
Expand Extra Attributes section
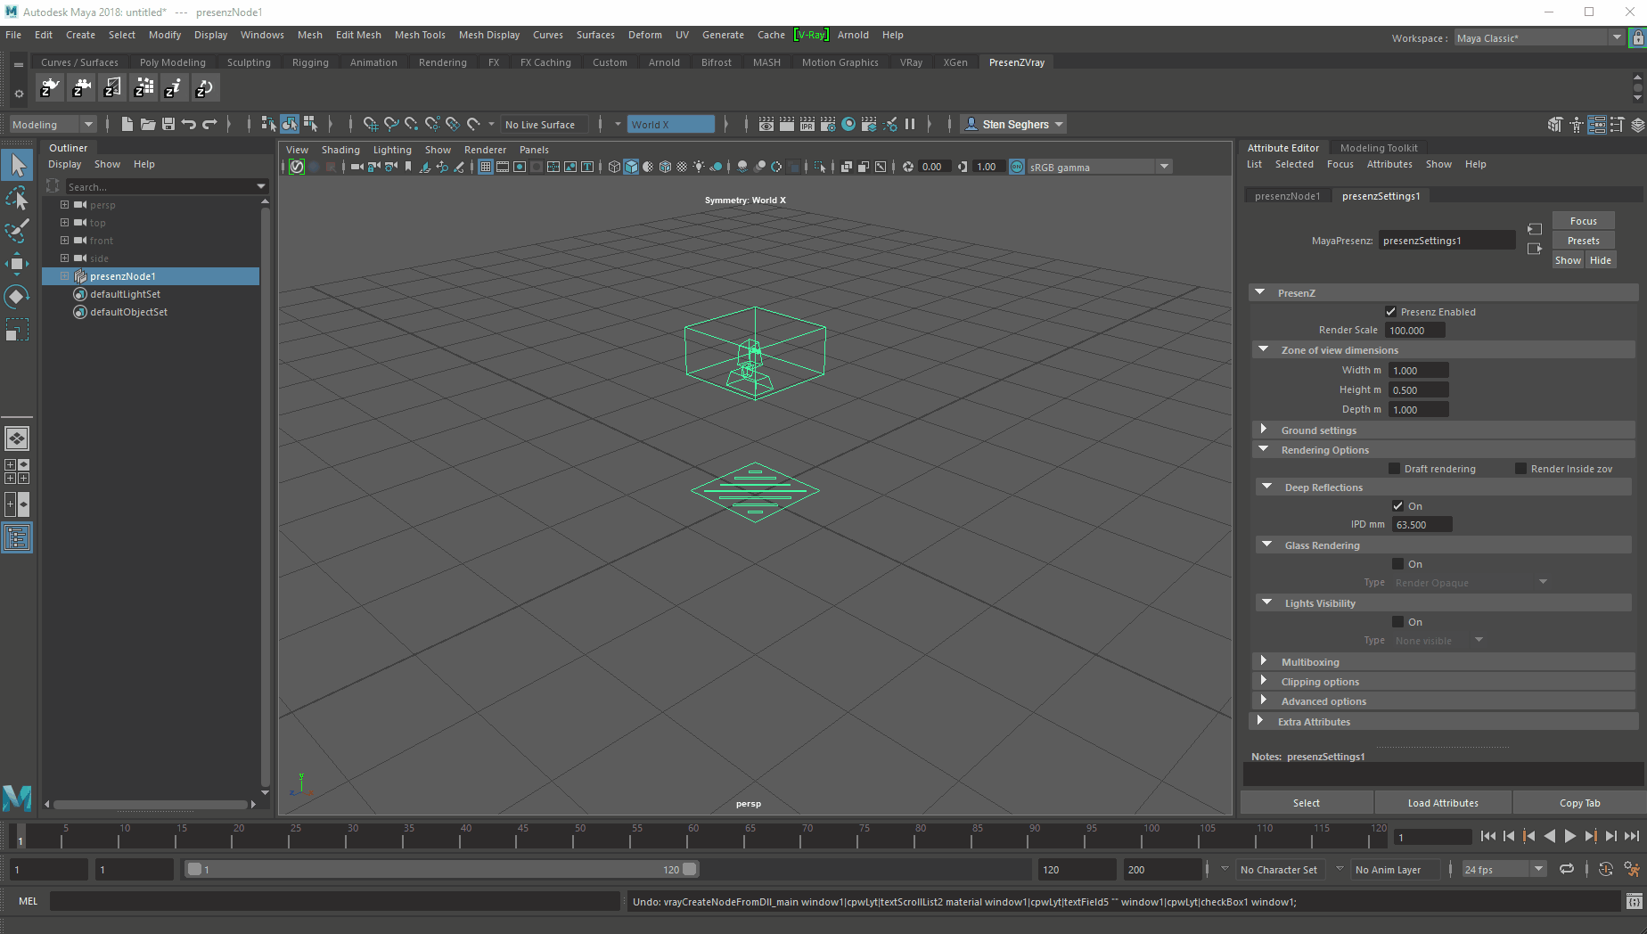(1259, 721)
